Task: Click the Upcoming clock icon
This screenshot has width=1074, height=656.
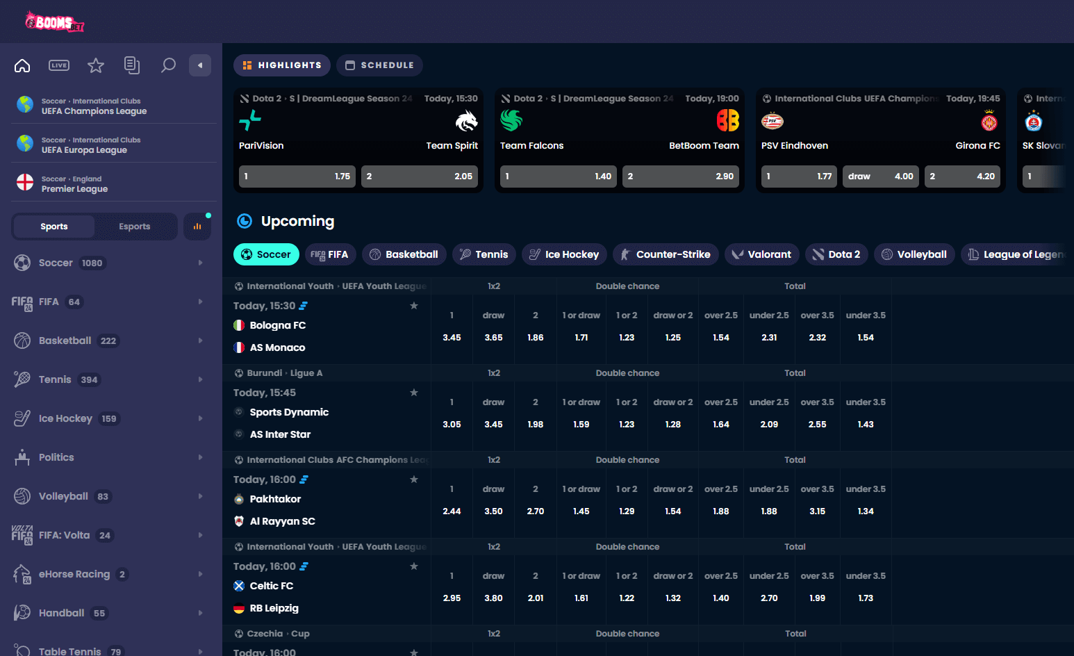Action: 245,221
